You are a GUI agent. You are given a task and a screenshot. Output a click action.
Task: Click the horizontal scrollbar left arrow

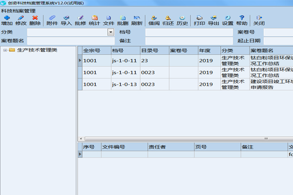[x=81, y=139]
